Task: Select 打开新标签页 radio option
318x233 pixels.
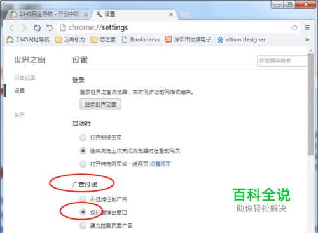Action: 83,138
